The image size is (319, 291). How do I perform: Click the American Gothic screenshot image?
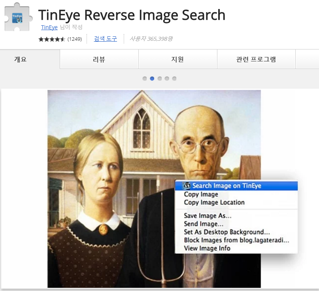(x=154, y=189)
